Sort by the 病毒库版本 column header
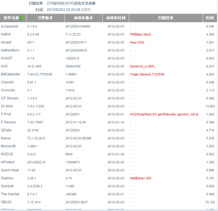The image size is (218, 211). coord(84,18)
